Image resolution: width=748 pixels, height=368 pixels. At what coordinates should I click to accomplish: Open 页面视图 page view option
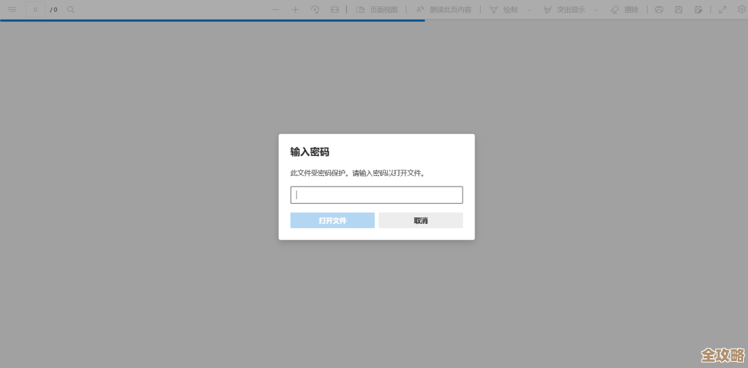click(377, 10)
